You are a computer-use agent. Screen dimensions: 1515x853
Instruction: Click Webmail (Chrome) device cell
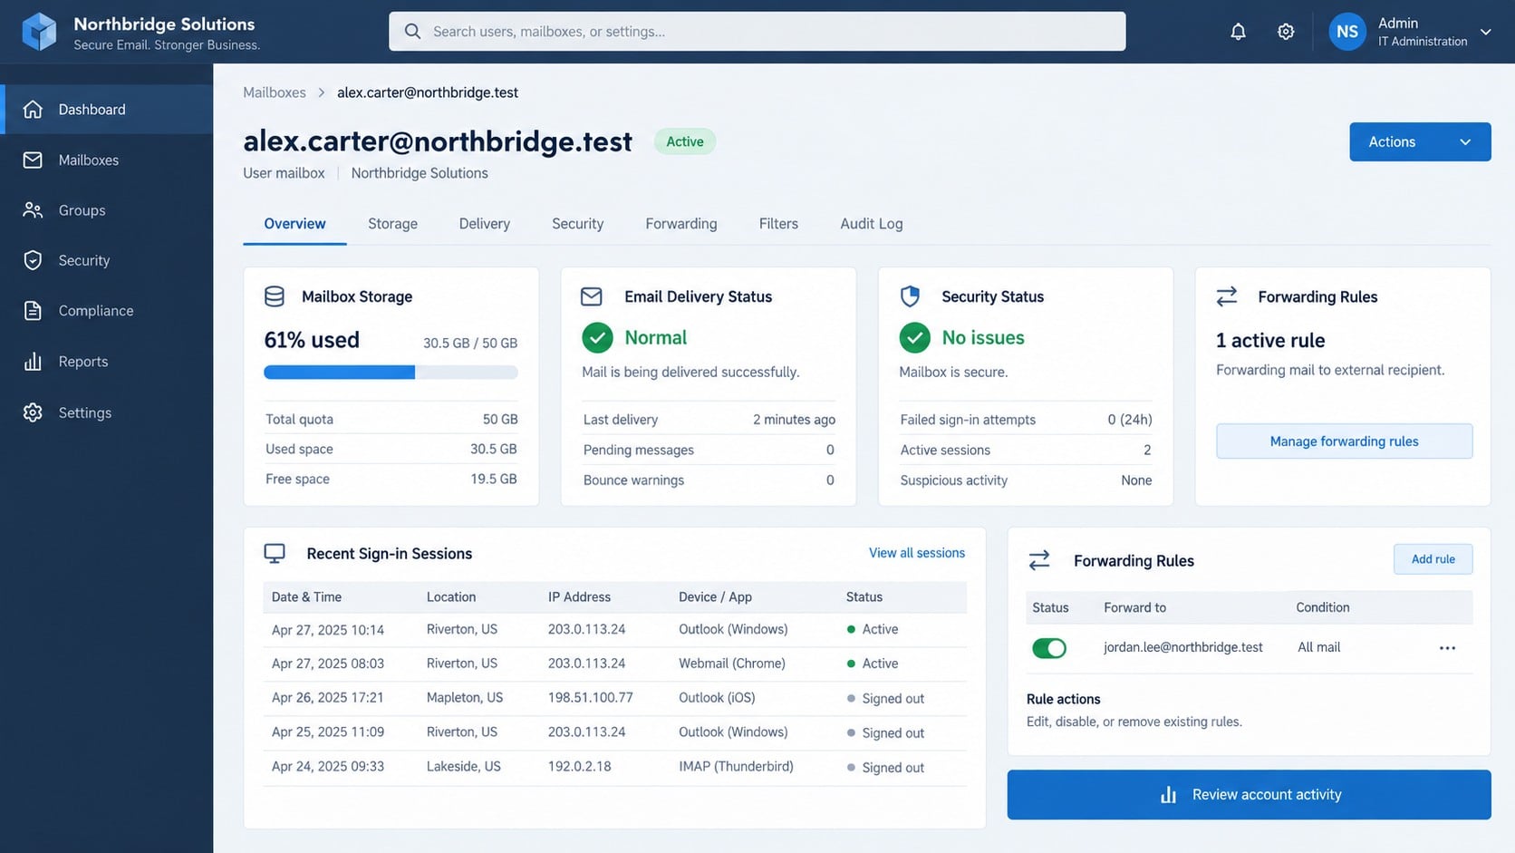tap(732, 664)
